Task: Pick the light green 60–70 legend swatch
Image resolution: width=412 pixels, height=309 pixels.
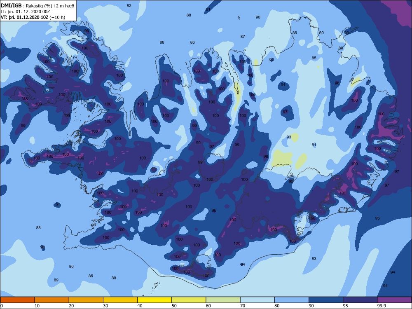Action: click(x=223, y=300)
